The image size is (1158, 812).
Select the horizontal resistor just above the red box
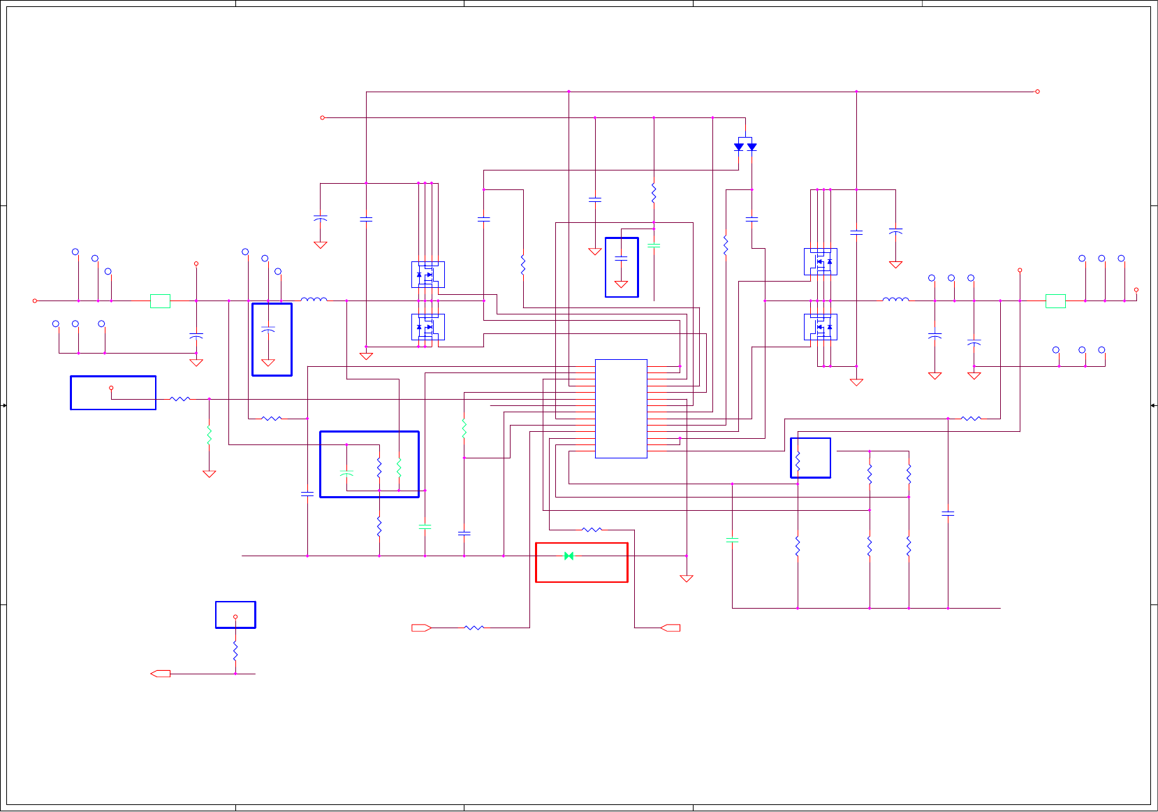click(592, 530)
